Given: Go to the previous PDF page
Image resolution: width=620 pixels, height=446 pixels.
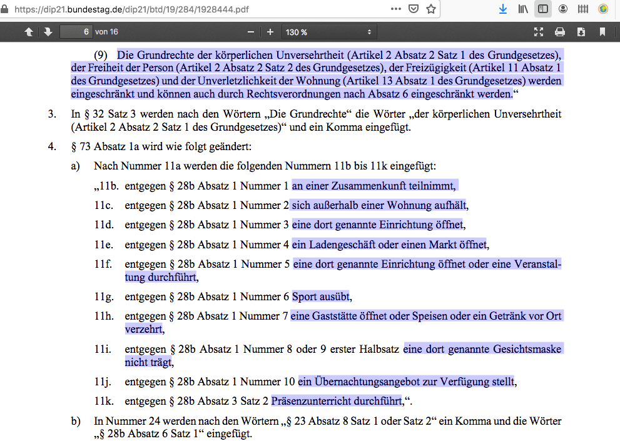Looking at the screenshot, I should pos(29,32).
